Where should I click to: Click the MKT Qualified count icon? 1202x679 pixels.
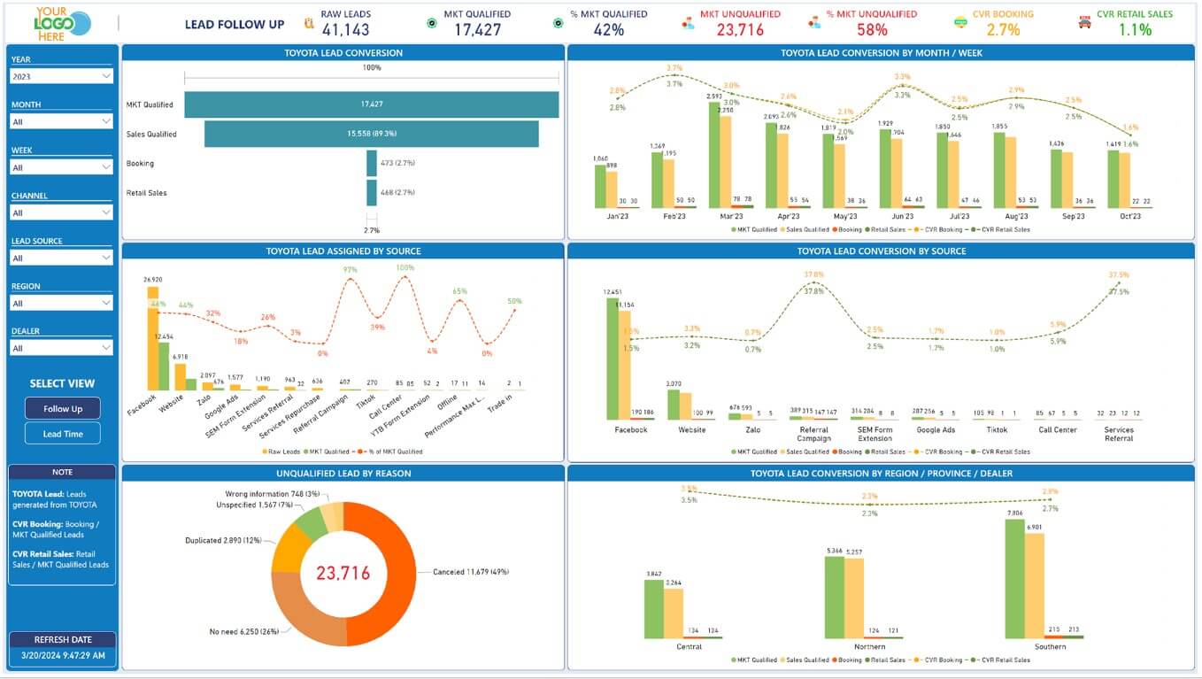(432, 23)
